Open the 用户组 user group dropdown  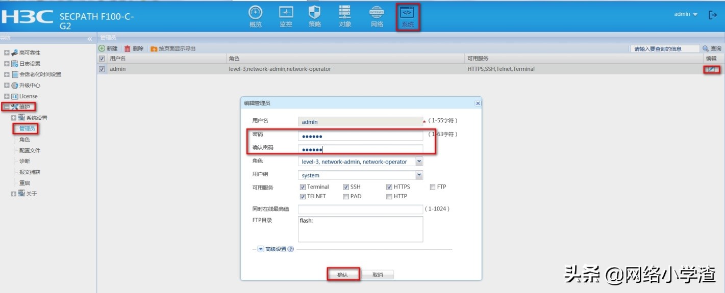coord(419,175)
